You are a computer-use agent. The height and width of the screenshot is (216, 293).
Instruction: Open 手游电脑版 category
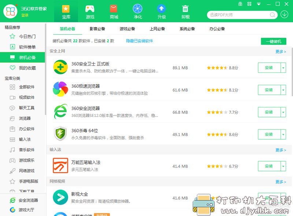coord(22,181)
